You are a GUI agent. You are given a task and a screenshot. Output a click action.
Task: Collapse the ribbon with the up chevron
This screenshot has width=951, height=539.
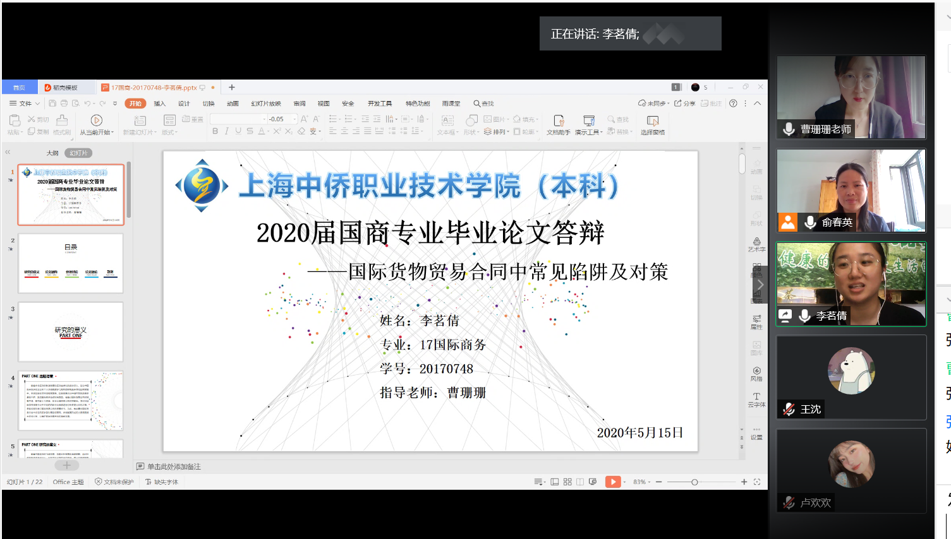point(757,104)
